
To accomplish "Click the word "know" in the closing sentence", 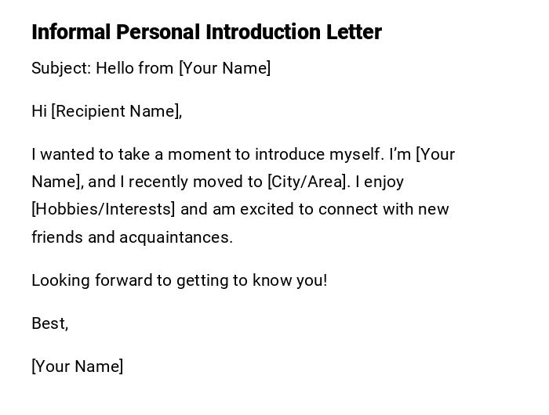I will [x=271, y=280].
